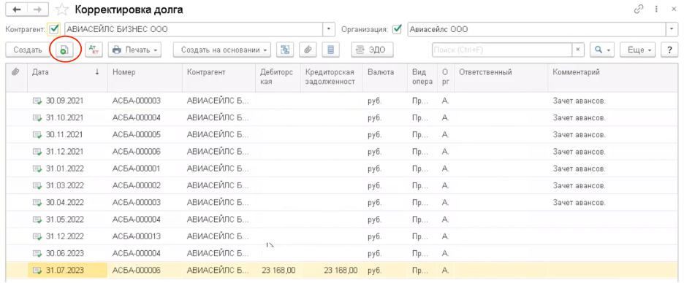
Task: Click Кредиторская задолженность column header
Action: 332,77
